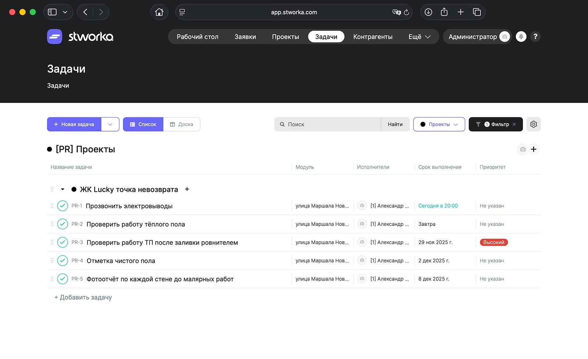588x359 pixels.
Task: Go to the browser home page icon
Action: (x=159, y=12)
